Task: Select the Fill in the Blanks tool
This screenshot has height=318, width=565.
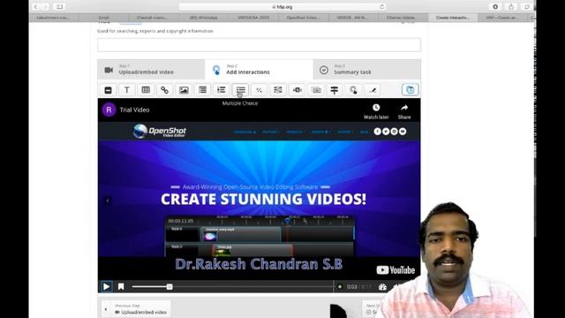Action: click(x=278, y=90)
